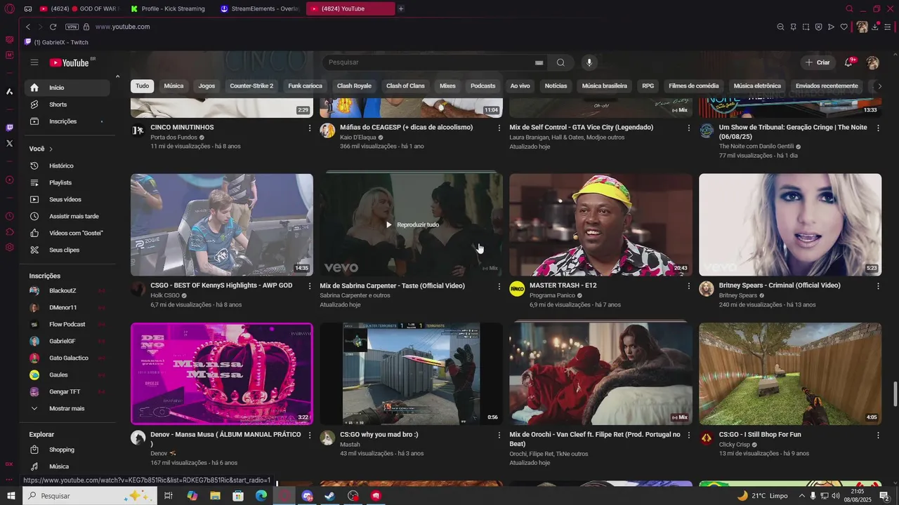The height and width of the screenshot is (505, 899).
Task: Open Windows Start menu
Action: pos(11,496)
